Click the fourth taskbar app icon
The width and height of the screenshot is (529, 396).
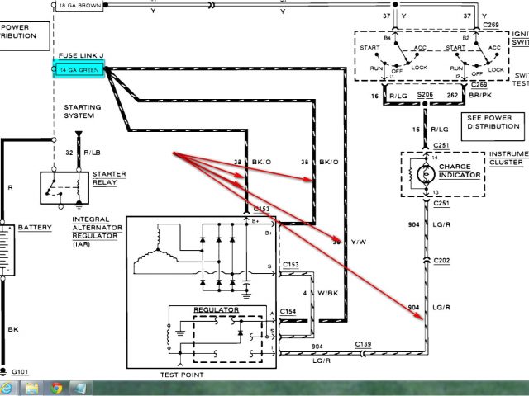[x=82, y=387]
